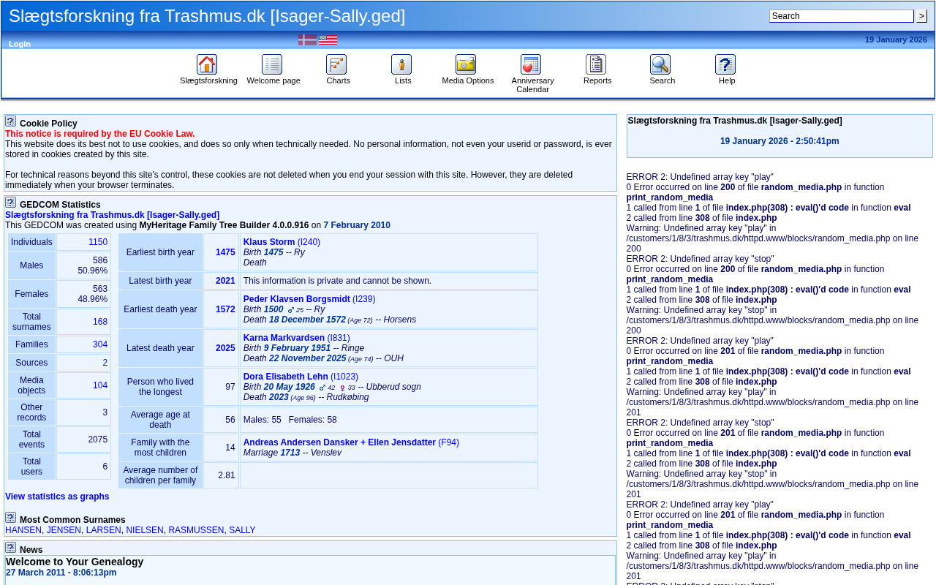Open the 7 February 2010 date link

(x=357, y=225)
